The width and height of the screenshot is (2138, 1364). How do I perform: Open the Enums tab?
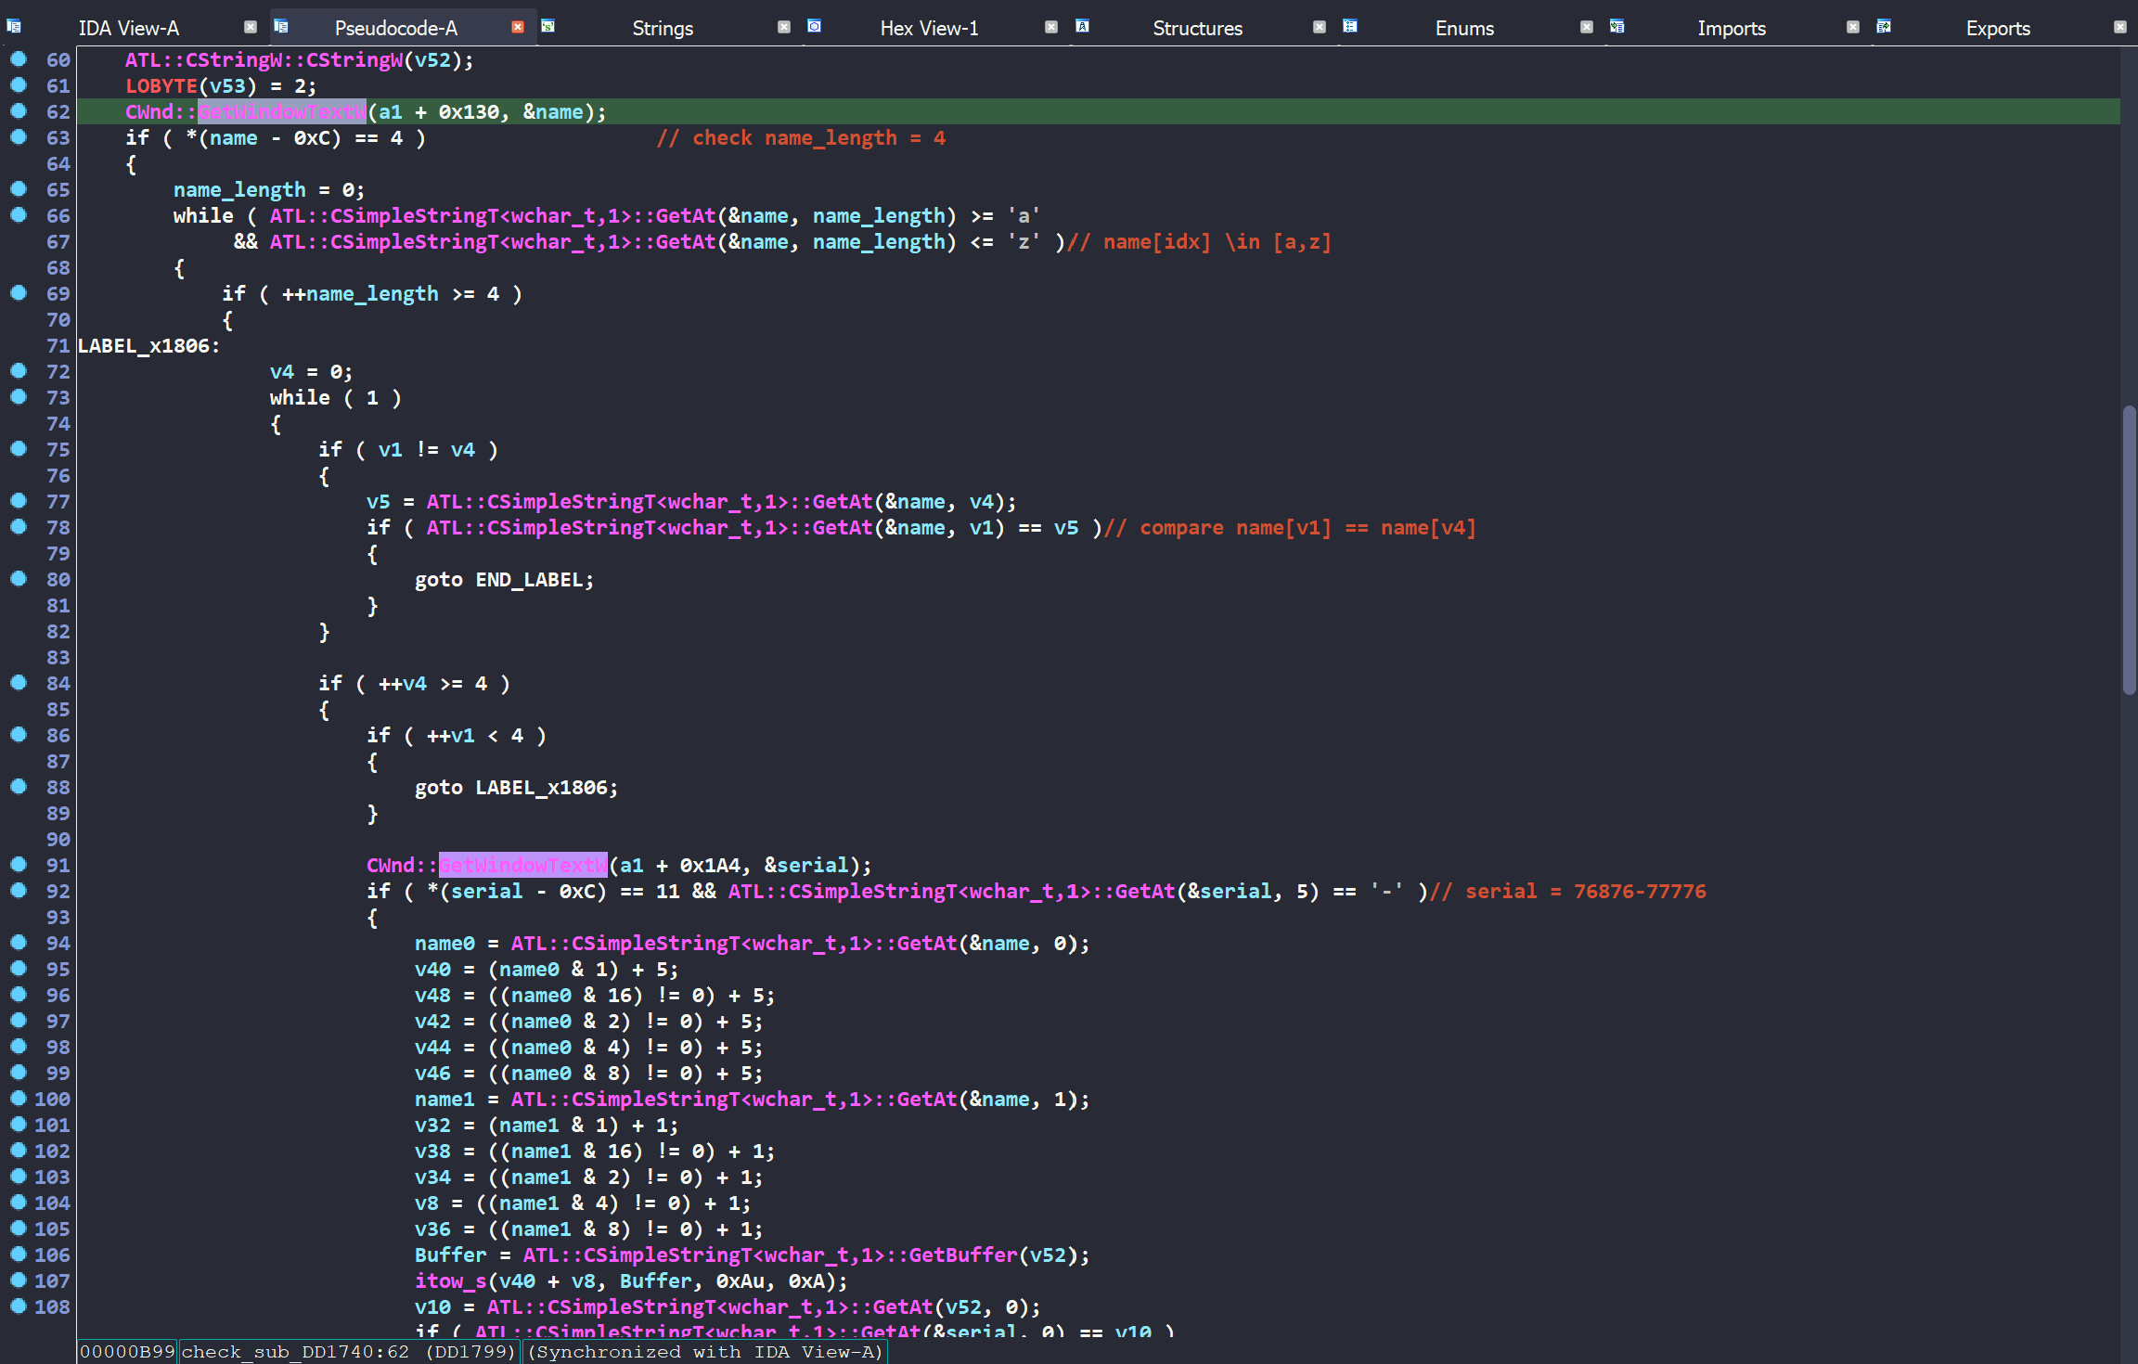[1464, 28]
